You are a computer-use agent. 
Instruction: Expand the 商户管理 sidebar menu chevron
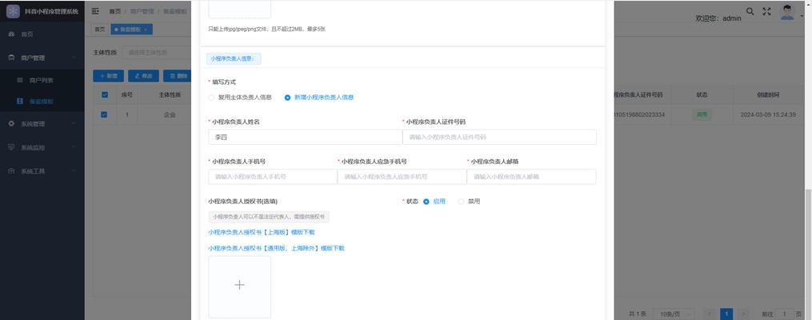coord(74,58)
